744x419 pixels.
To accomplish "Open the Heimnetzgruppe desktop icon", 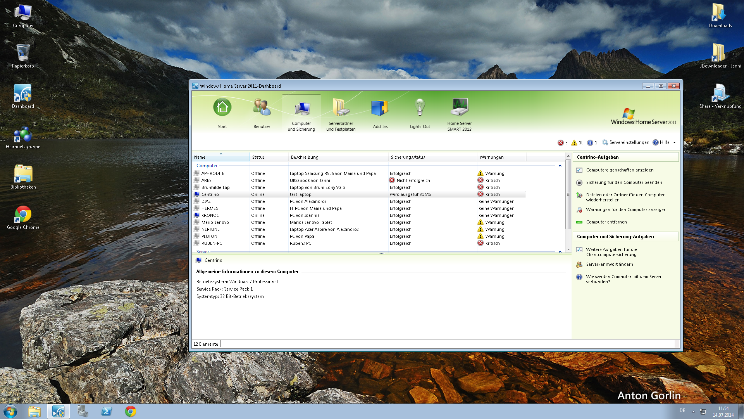I will 23,137.
